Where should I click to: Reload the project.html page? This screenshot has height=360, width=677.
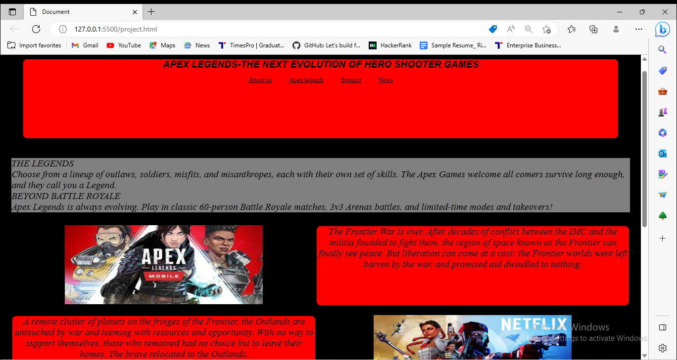point(36,29)
